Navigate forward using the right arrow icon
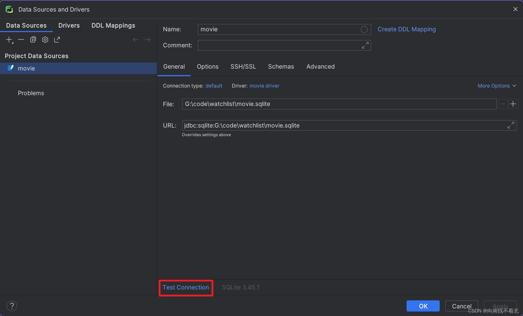This screenshot has width=523, height=316. click(x=148, y=39)
